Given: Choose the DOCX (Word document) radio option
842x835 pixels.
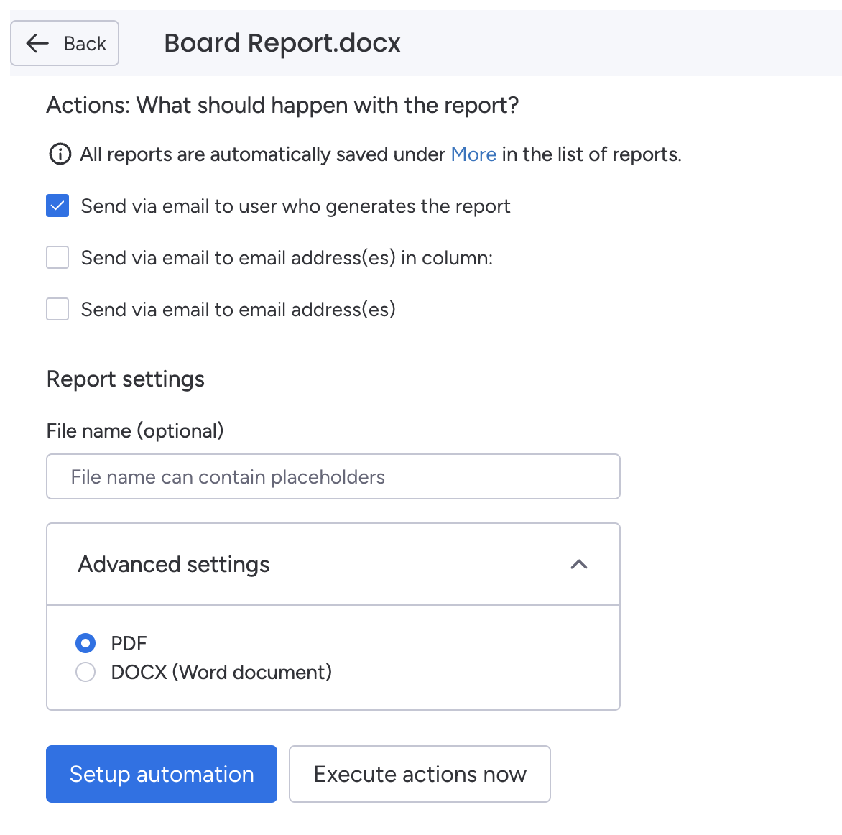Looking at the screenshot, I should (x=85, y=673).
